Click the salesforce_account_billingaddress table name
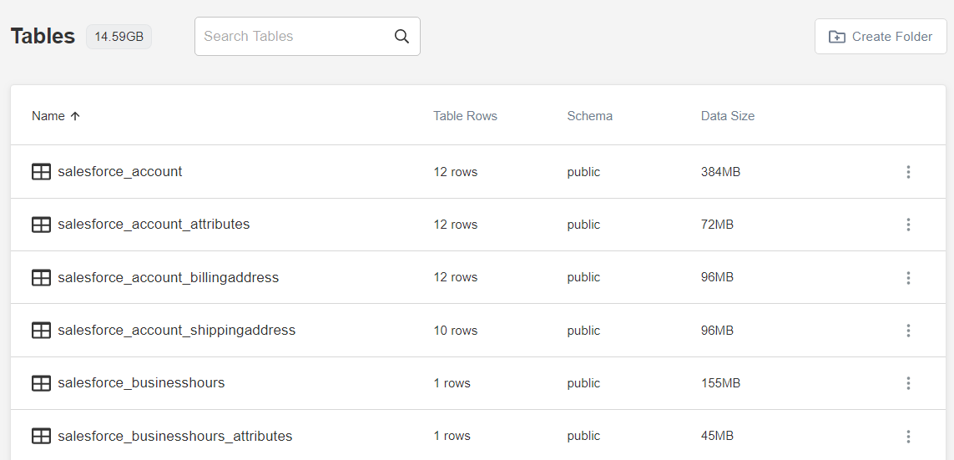 (168, 277)
